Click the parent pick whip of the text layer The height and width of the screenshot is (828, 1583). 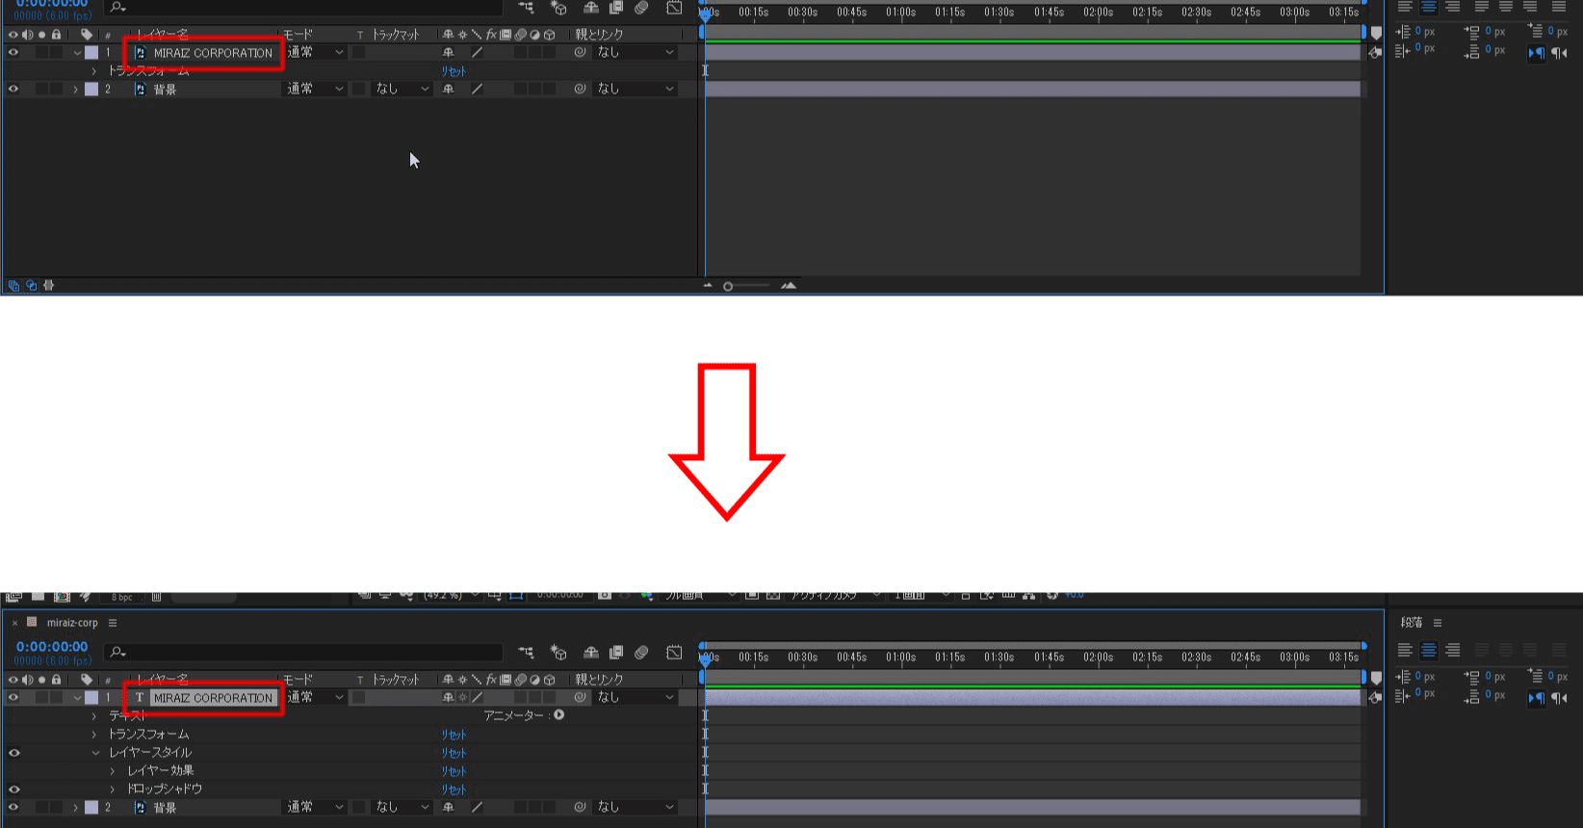(580, 697)
